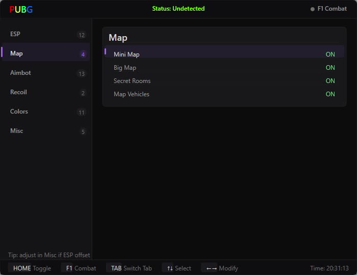
Task: Click the Status: Undetected label
Action: [178, 9]
